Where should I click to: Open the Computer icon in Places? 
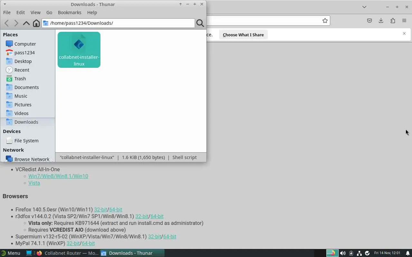9,44
